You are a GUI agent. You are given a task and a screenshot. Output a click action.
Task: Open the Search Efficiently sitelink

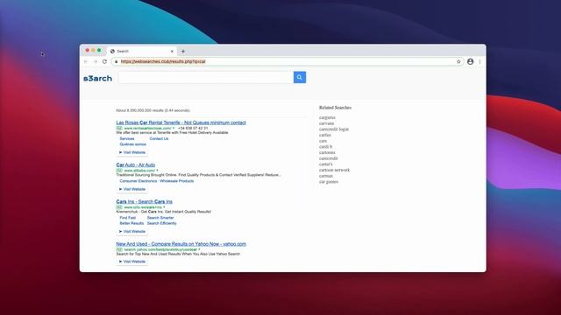161,223
